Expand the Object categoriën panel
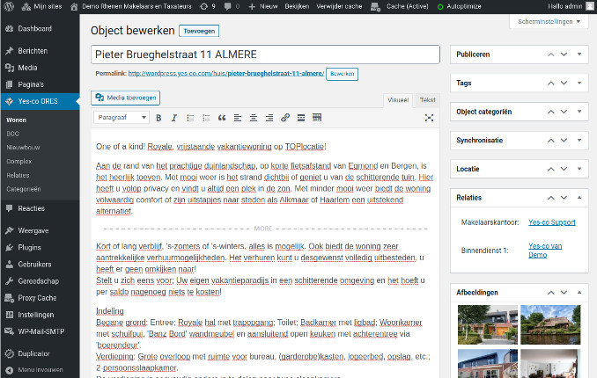The height and width of the screenshot is (378, 597). [579, 112]
